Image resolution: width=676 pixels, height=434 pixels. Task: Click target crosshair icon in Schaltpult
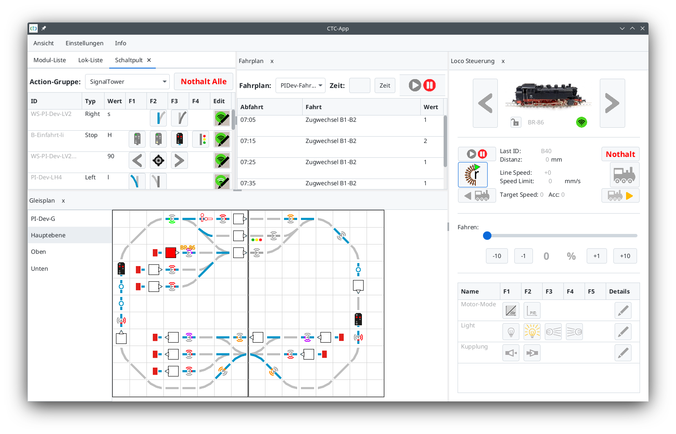coord(158,160)
